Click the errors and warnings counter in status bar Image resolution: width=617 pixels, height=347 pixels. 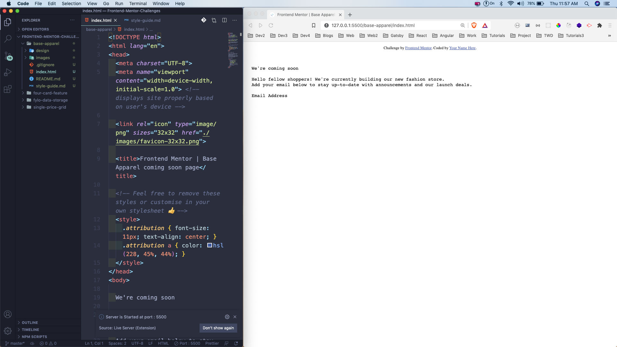pos(48,343)
